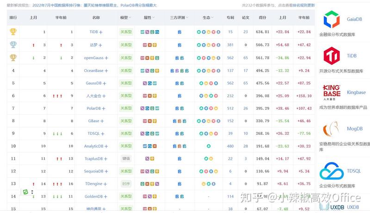Click the gold trophy icon for rank 1

click(x=13, y=31)
